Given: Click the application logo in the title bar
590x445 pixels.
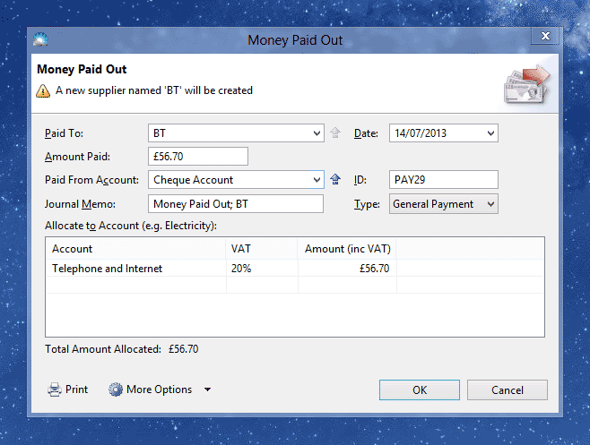Looking at the screenshot, I should click(x=40, y=39).
